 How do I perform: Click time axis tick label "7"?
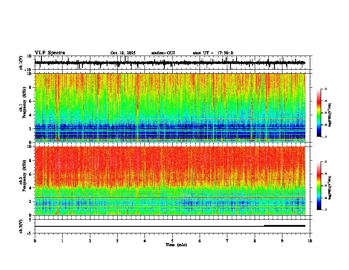point(227,241)
